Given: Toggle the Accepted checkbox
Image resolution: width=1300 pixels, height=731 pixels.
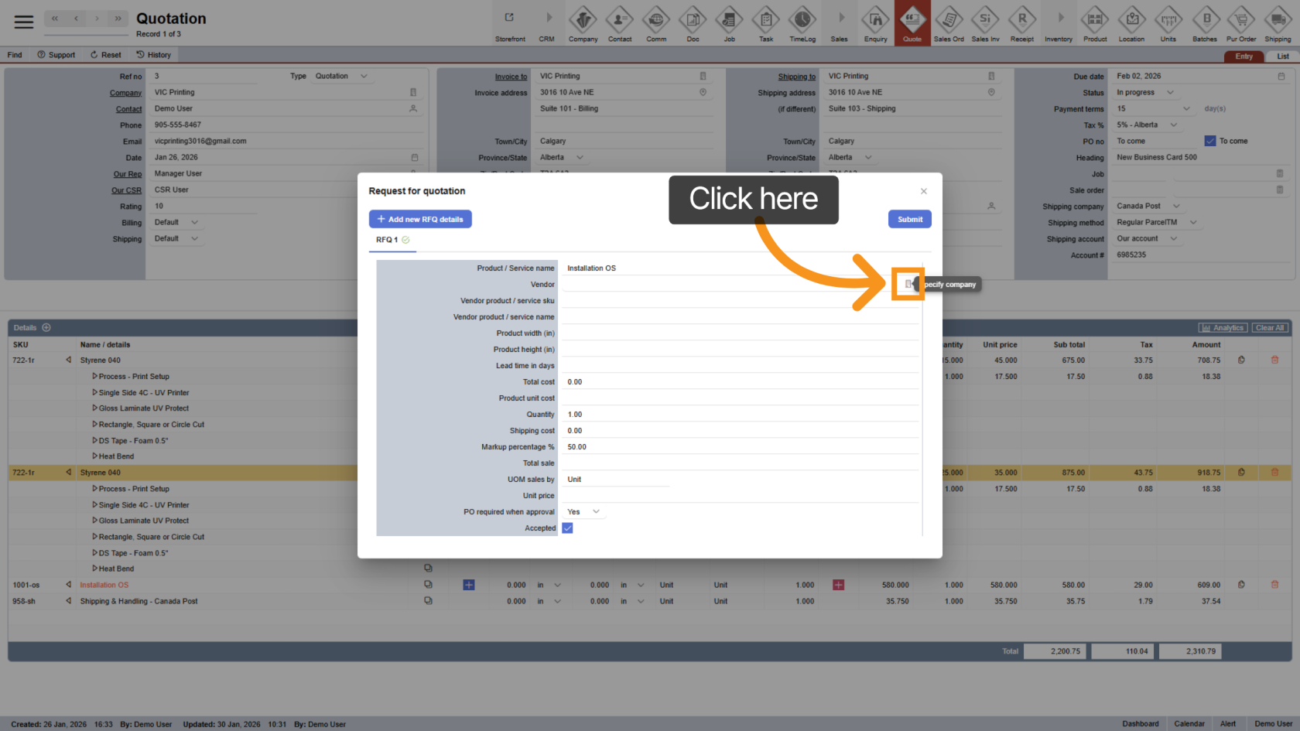Looking at the screenshot, I should 567,528.
